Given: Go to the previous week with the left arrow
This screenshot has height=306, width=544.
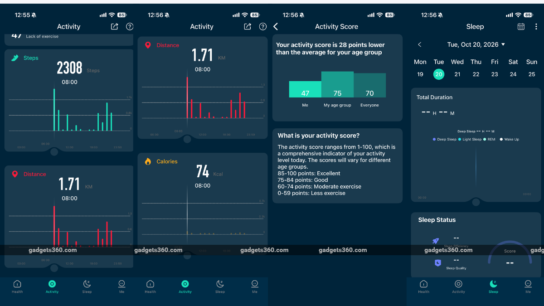Looking at the screenshot, I should pyautogui.click(x=420, y=44).
